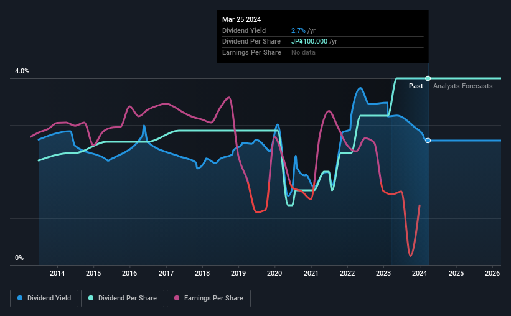Click the 2026 x-axis label
This screenshot has width=511, height=316.
tap(492, 273)
